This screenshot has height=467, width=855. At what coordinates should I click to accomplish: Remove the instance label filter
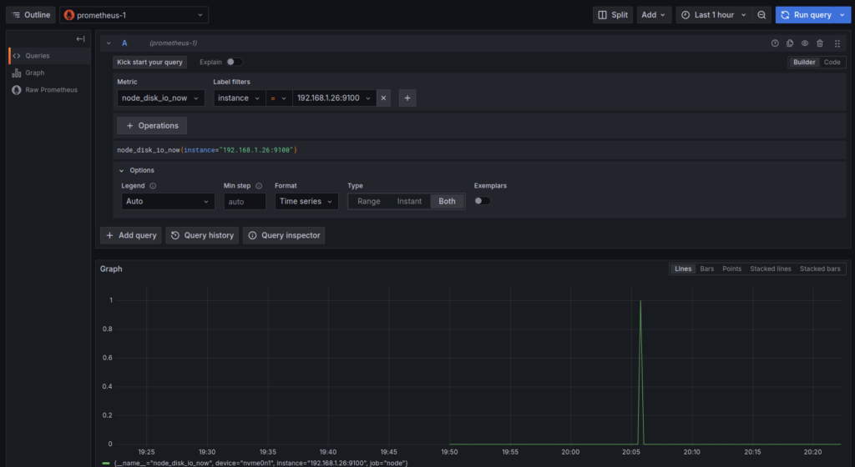(384, 98)
